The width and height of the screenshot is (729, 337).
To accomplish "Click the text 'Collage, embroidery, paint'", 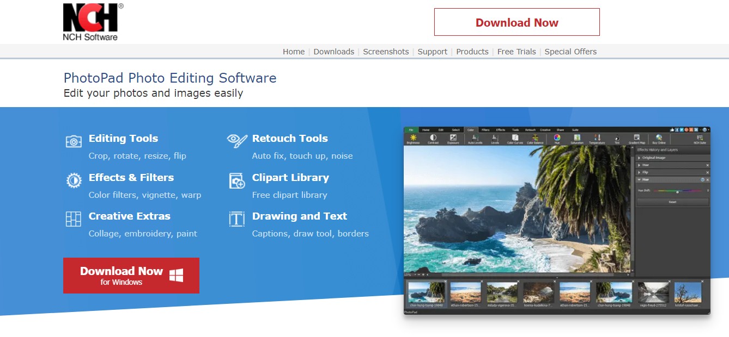I will point(143,234).
